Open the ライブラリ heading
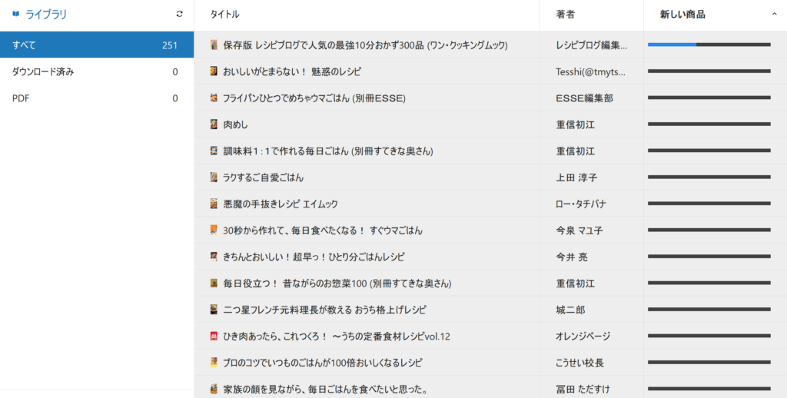 coord(46,15)
